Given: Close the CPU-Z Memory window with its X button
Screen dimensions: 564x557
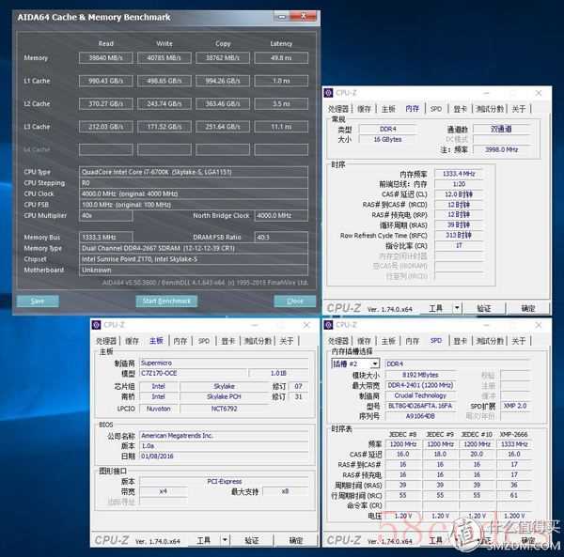Looking at the screenshot, I should (538, 92).
